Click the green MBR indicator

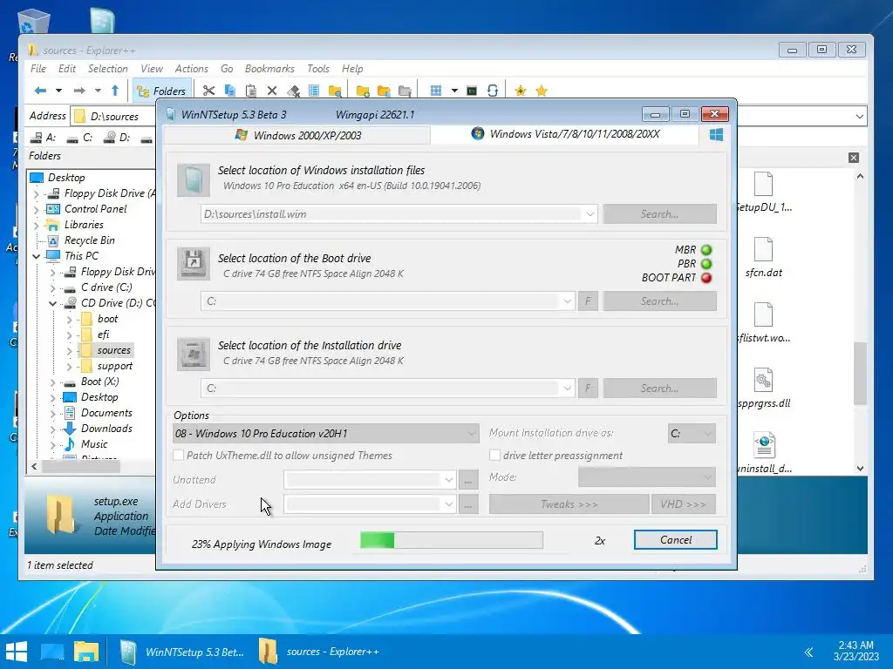tap(706, 250)
